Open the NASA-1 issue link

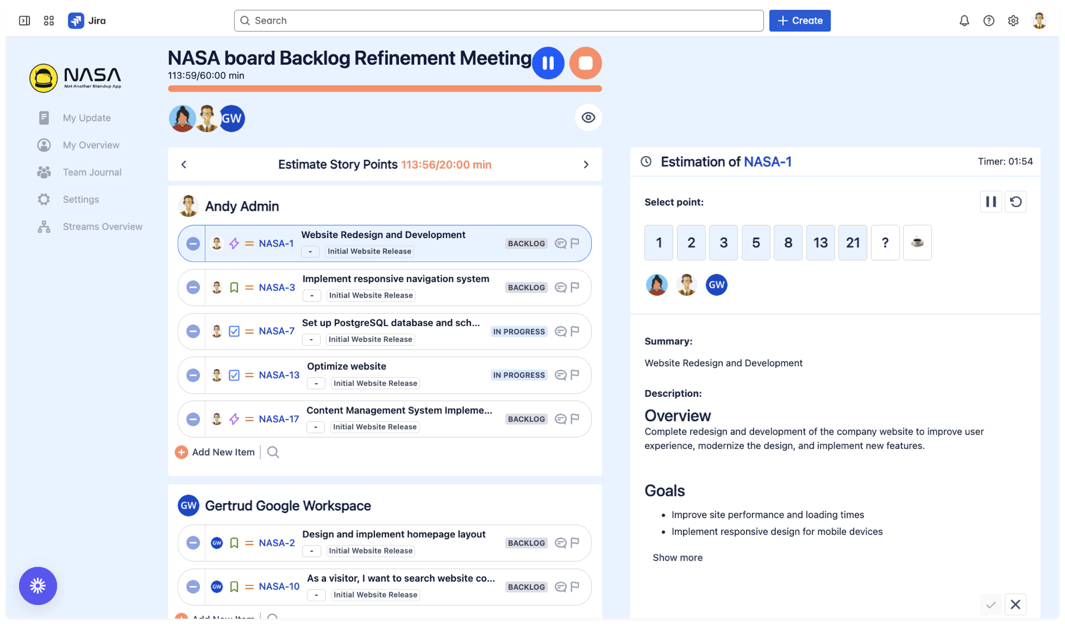[276, 244]
